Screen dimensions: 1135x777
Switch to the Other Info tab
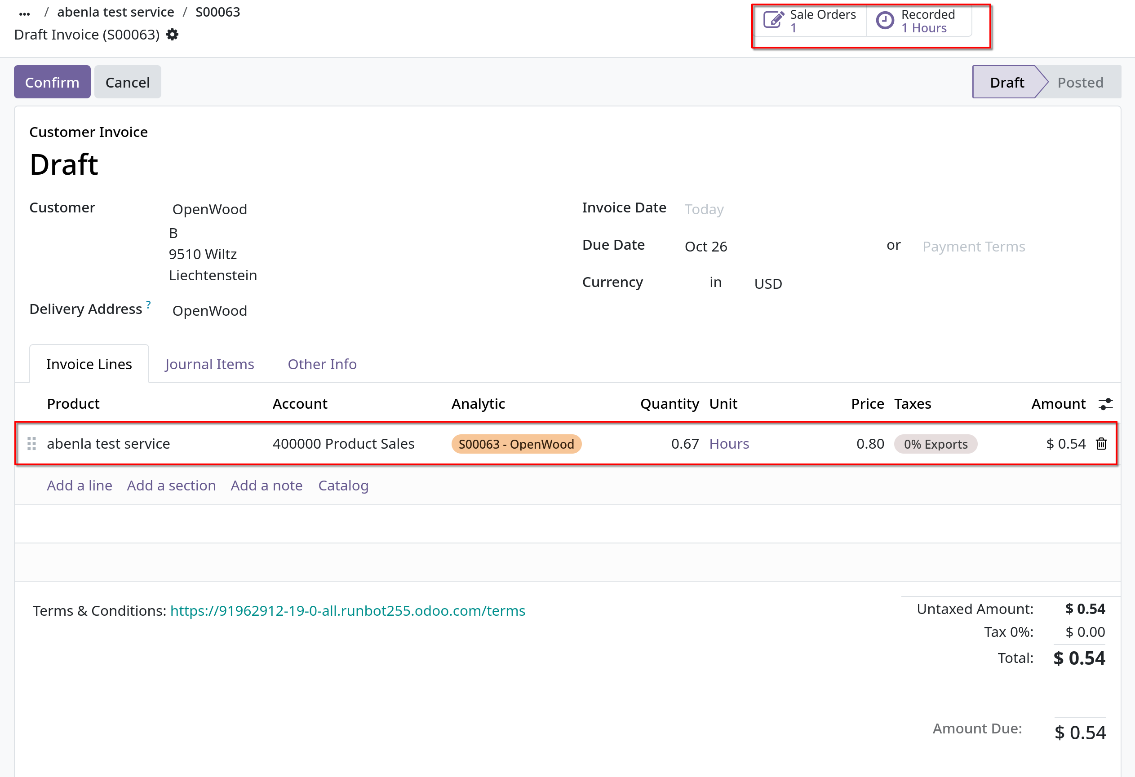[x=322, y=364]
